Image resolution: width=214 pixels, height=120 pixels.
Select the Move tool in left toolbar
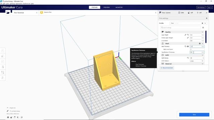[x=3, y=51]
